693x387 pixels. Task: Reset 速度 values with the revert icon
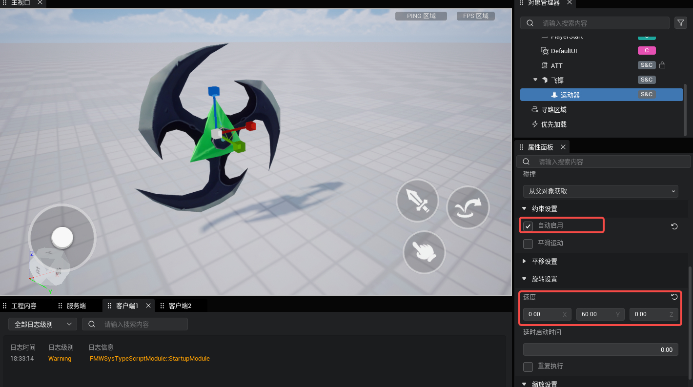tap(674, 297)
